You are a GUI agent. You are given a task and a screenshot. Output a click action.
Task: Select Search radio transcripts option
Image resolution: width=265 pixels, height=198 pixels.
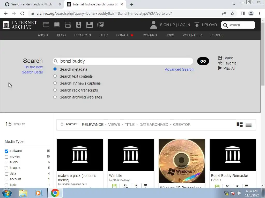[55, 90]
